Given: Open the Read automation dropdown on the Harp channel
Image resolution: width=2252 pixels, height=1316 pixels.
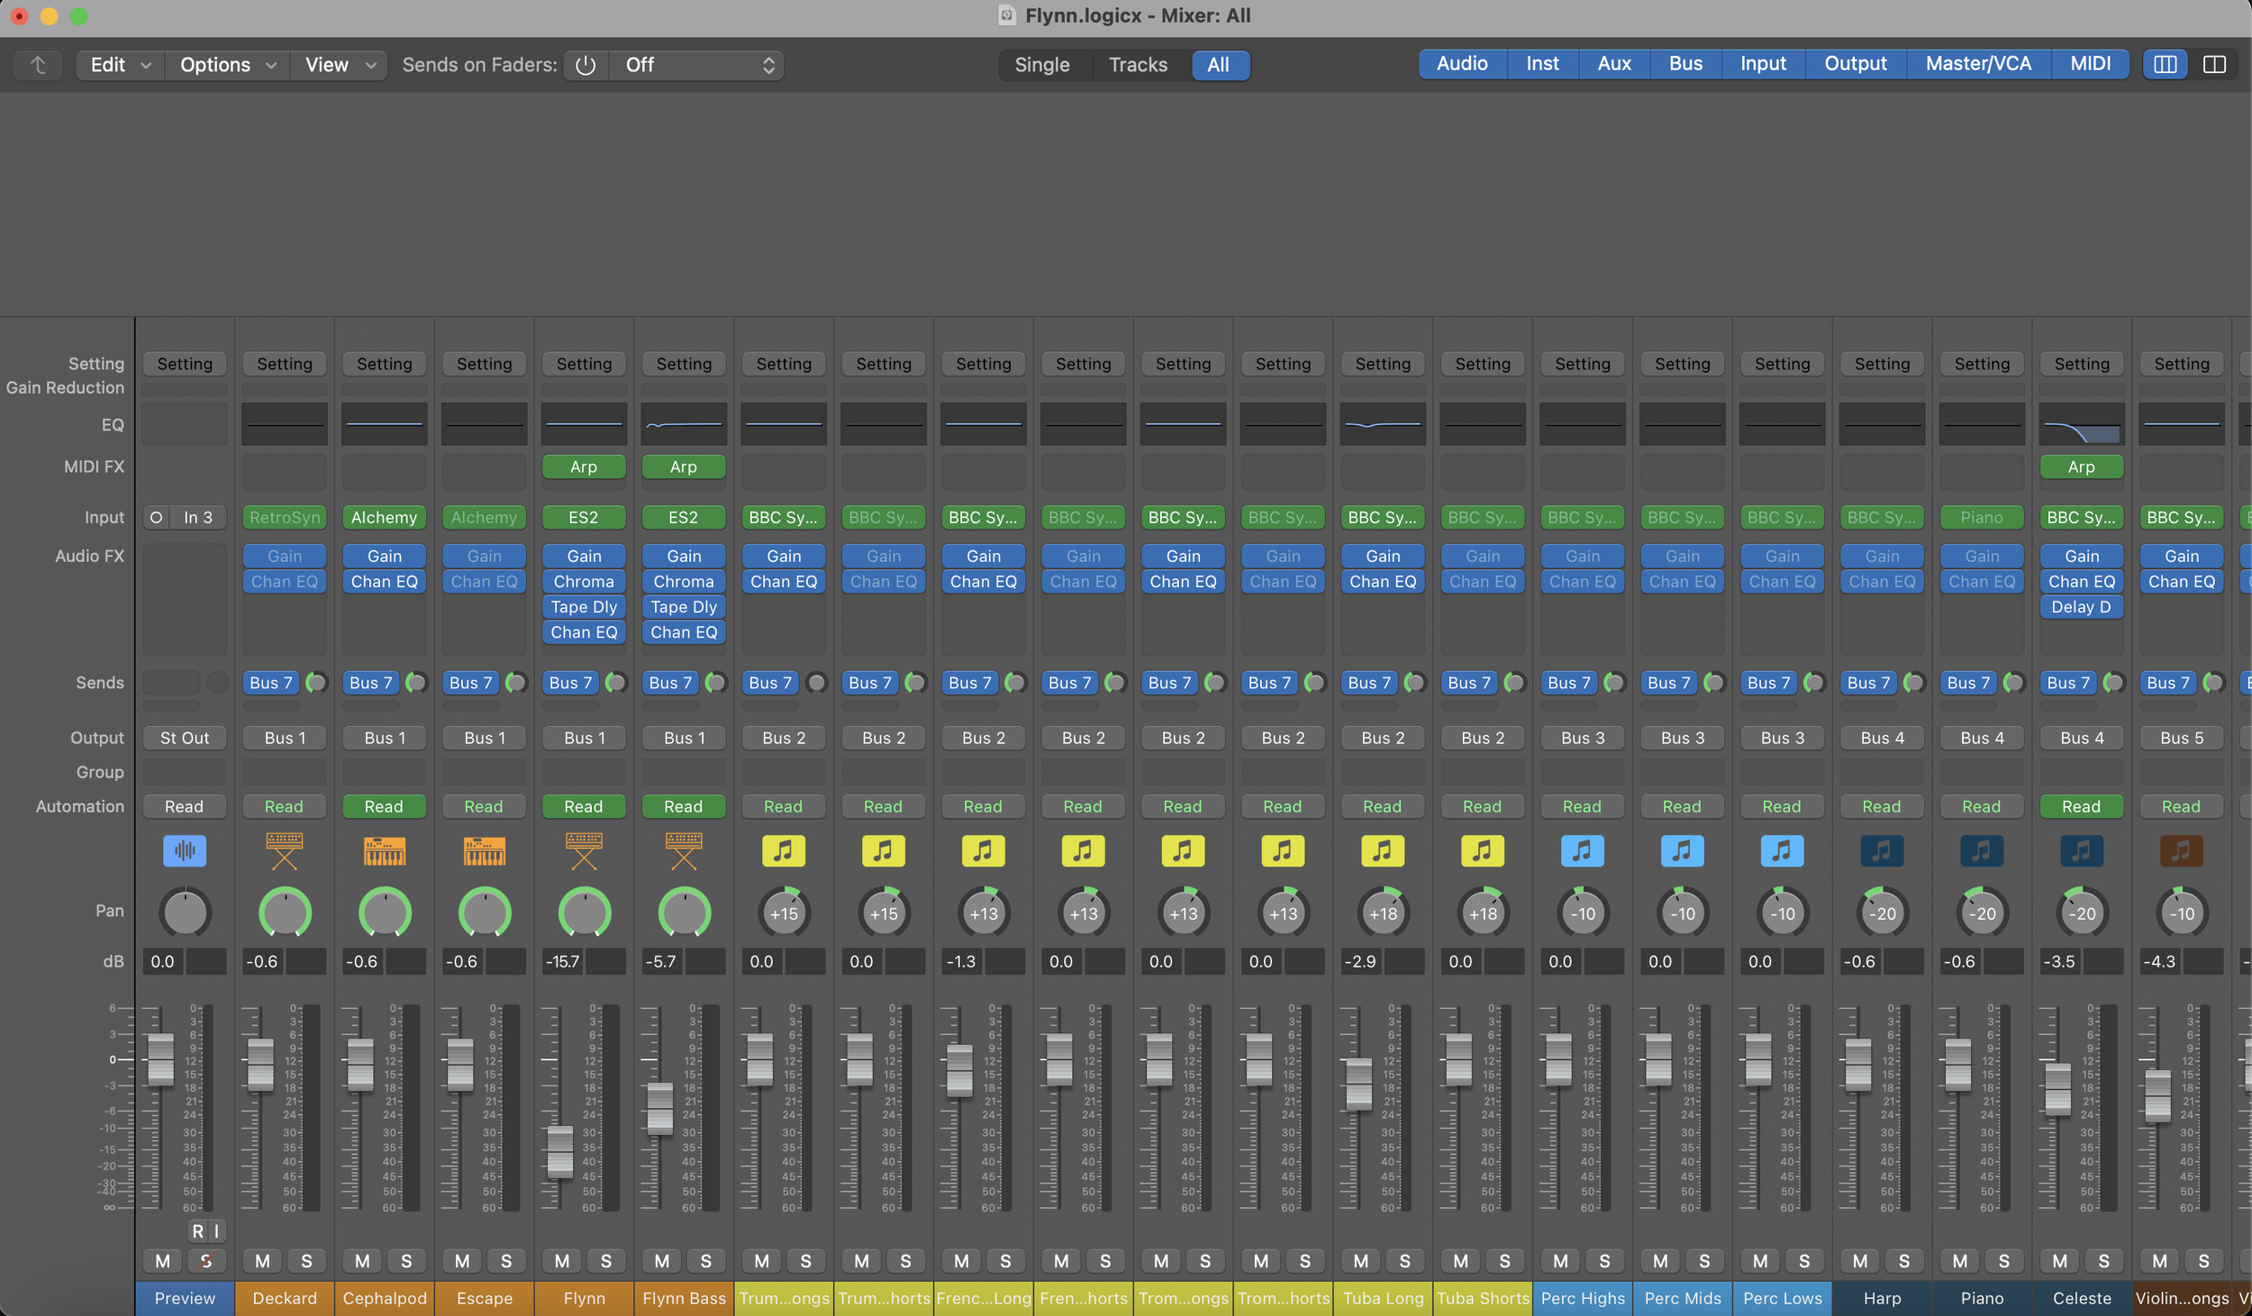Looking at the screenshot, I should point(1882,806).
